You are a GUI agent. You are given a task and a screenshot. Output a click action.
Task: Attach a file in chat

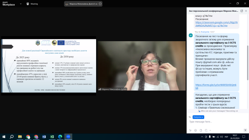pos(201,130)
